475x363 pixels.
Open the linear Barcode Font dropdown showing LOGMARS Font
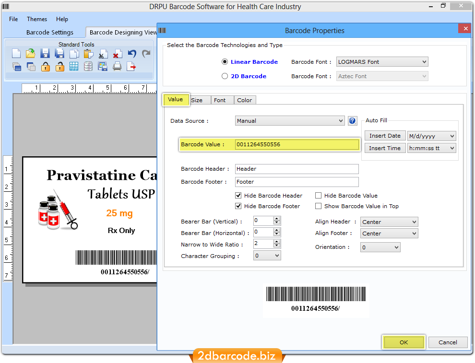tap(382, 62)
